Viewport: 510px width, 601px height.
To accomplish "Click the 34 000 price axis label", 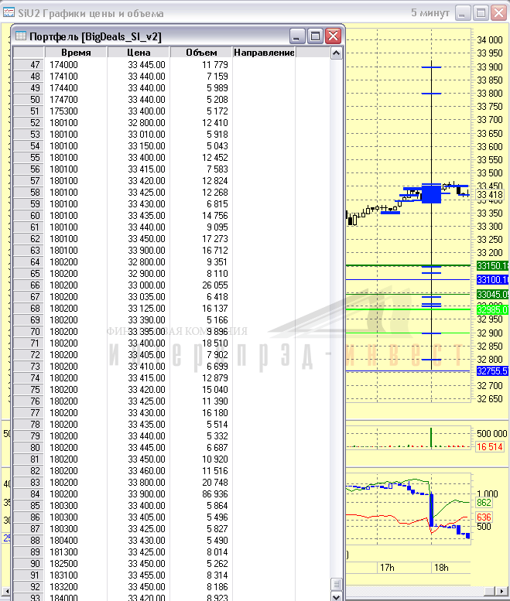I will click(489, 40).
